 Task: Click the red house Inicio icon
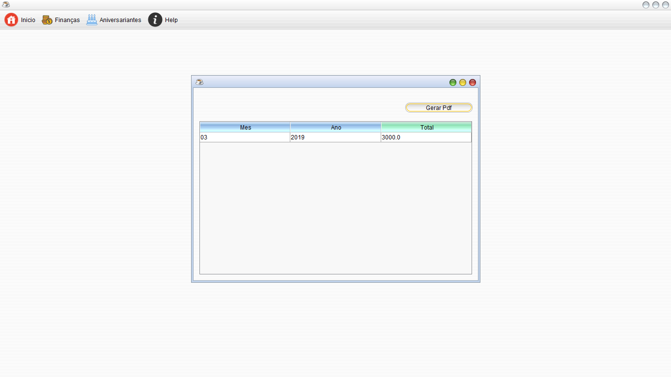tap(11, 20)
